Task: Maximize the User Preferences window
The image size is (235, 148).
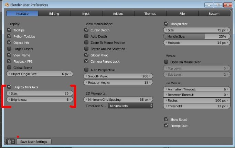Action: coord(218,5)
